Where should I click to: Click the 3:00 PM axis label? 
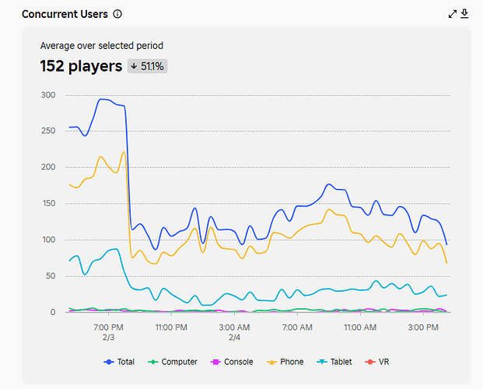point(423,328)
